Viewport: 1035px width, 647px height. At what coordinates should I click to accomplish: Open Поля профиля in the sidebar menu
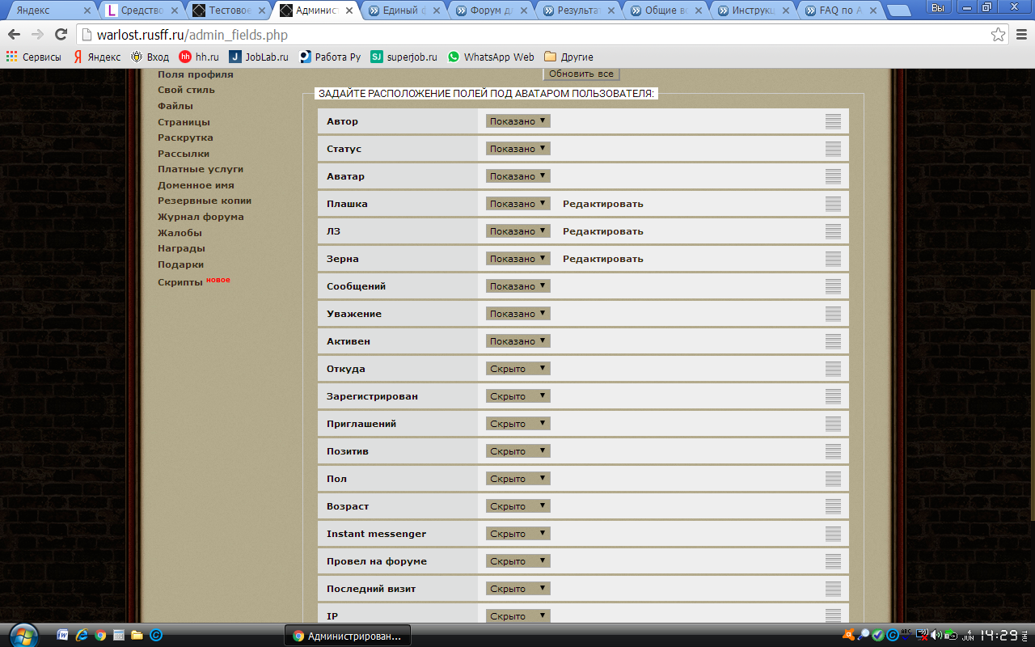(195, 74)
